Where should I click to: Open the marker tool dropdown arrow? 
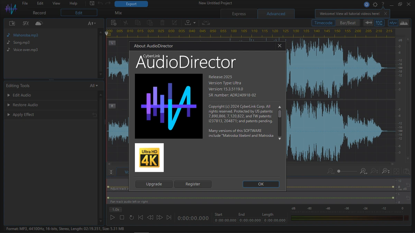pos(194,23)
